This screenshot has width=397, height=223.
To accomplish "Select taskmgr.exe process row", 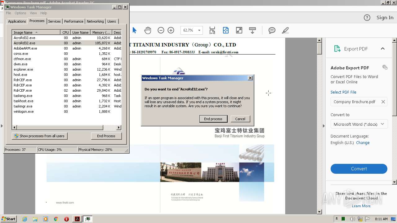I will pos(67,106).
